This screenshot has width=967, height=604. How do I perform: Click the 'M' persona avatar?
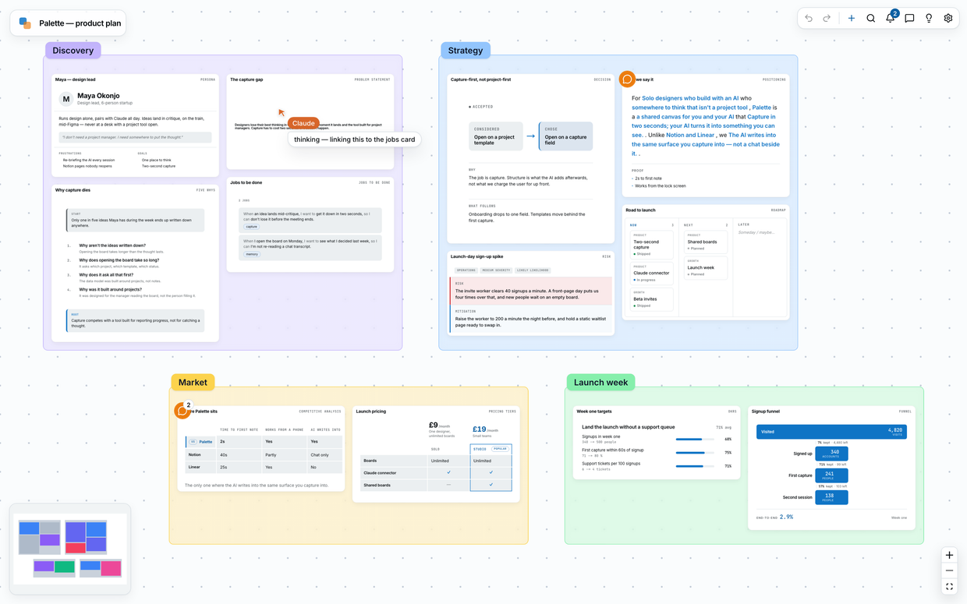66,99
